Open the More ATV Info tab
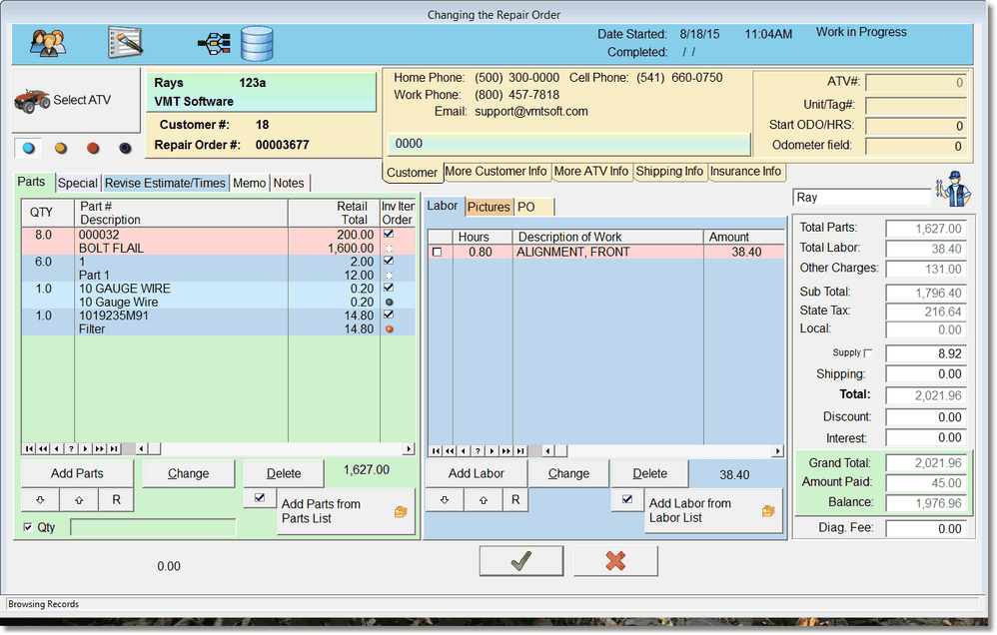 click(x=590, y=172)
